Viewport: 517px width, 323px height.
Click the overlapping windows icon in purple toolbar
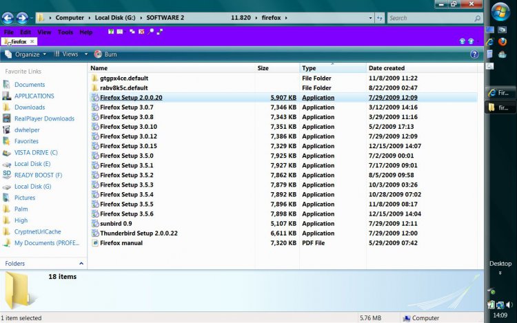[x=132, y=32]
